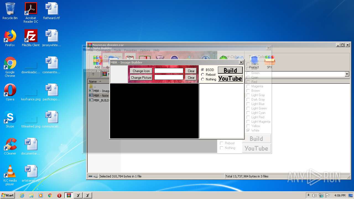
Task: Show hidden system tray icons
Action: [x=308, y=195]
